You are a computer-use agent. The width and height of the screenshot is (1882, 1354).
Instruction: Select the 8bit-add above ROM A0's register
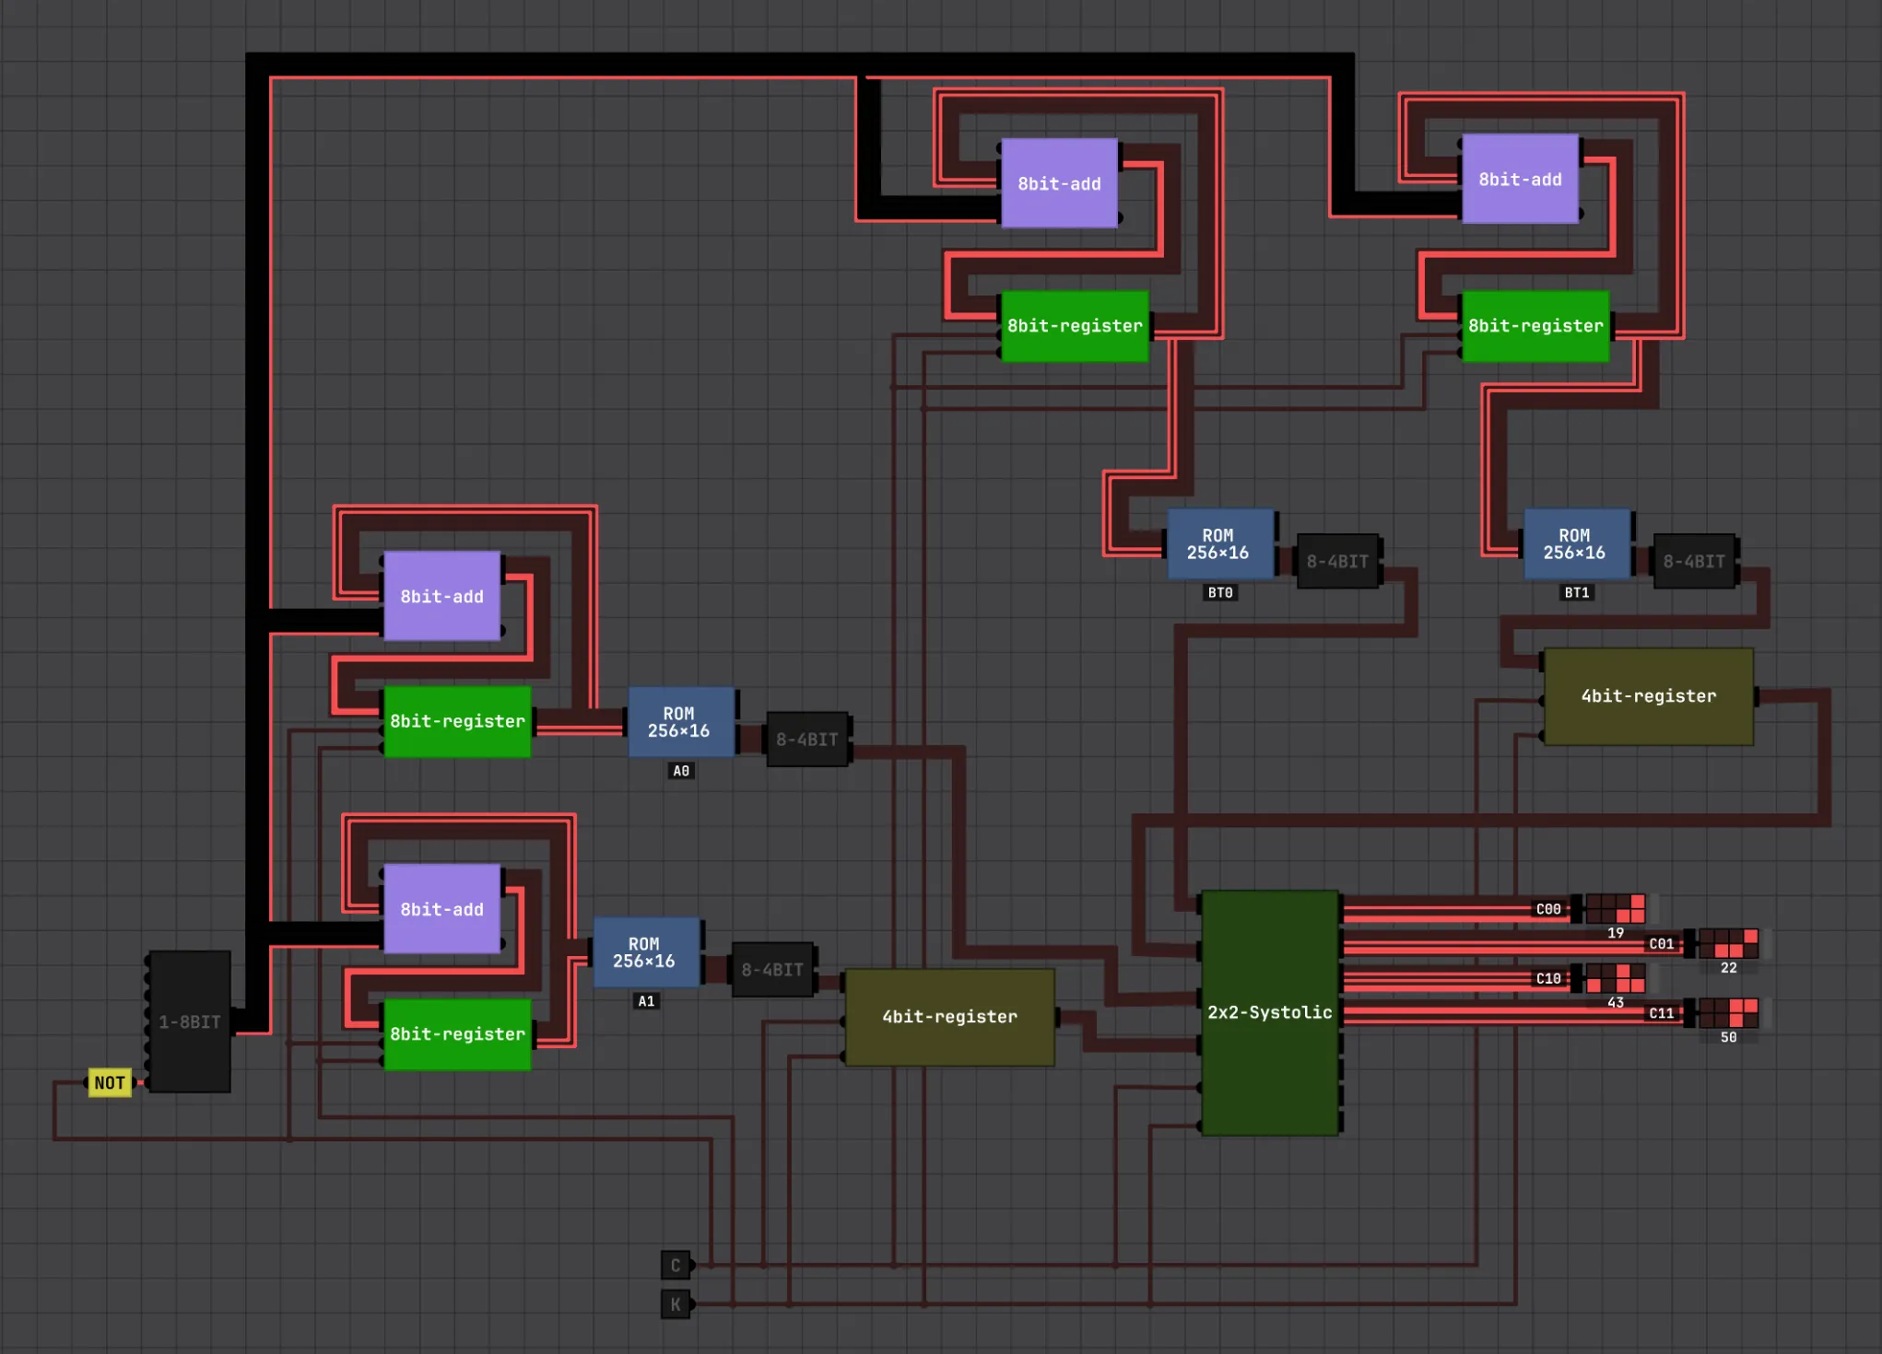point(442,596)
